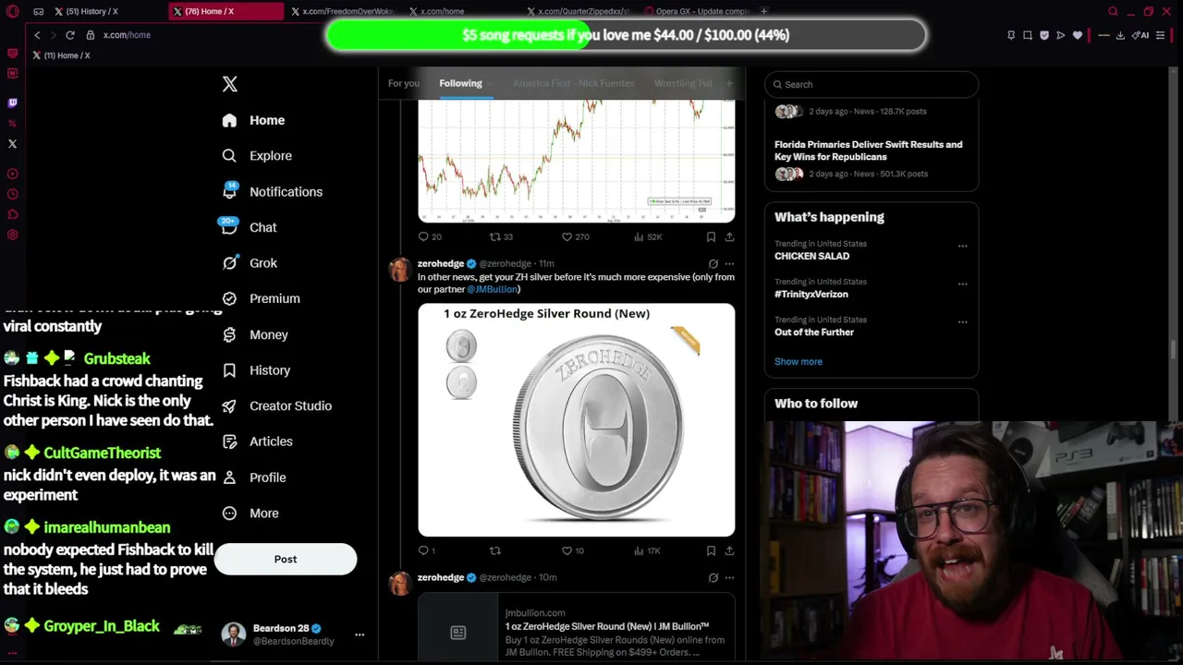This screenshot has width=1183, height=665.
Task: Reload the page with the refresh icon
Action: click(x=69, y=35)
